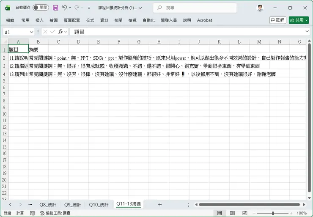
Task: Click the Insert Function fx icon
Action: tap(60, 32)
